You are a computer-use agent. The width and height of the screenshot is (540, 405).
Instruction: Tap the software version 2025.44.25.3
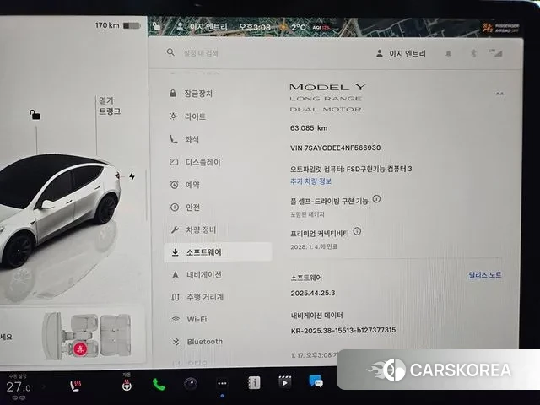pyautogui.click(x=313, y=293)
